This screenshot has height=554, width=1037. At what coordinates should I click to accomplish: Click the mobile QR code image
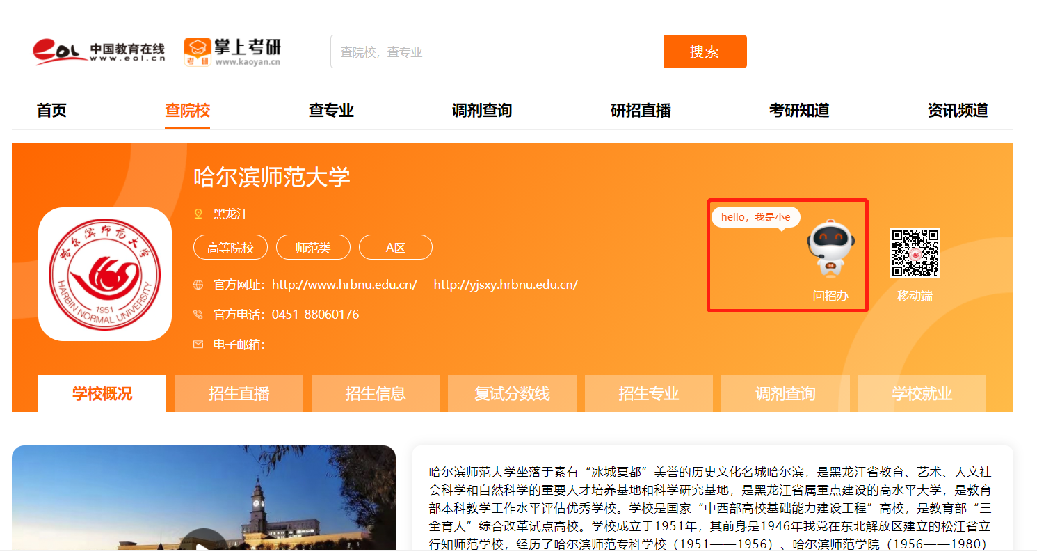click(915, 253)
